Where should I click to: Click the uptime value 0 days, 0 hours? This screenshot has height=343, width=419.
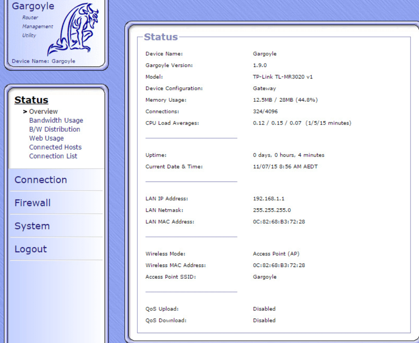(x=289, y=155)
